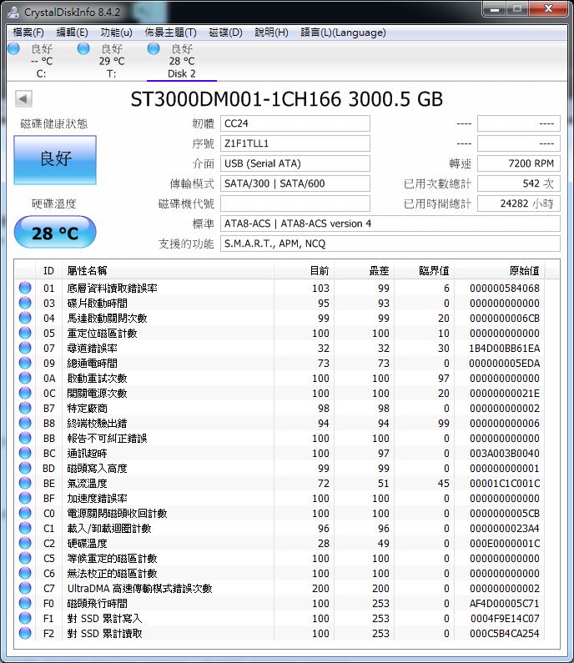The width and height of the screenshot is (574, 663).
Task: Click status icon for attribute C0
Action: (25, 513)
